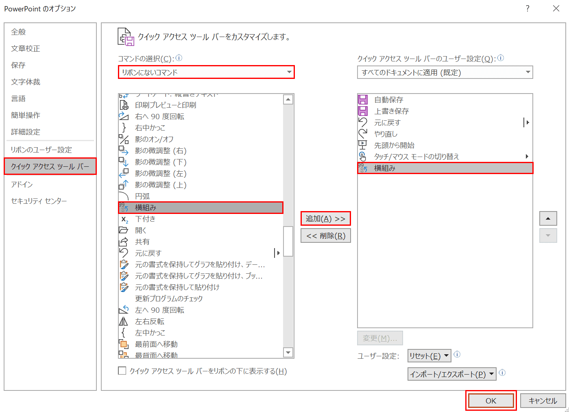Close the PowerPoint options dialog
The width and height of the screenshot is (569, 412).
556,9
